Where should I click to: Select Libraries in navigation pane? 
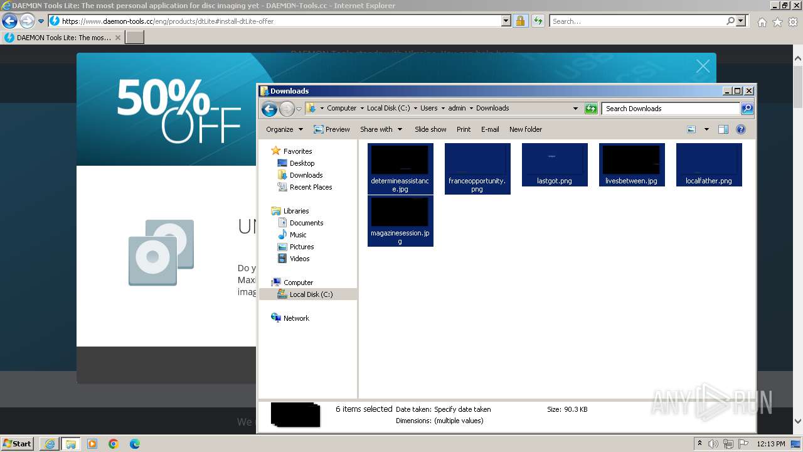point(296,211)
